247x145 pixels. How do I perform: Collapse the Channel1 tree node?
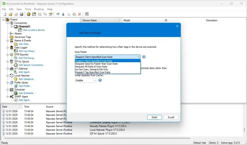point(12,26)
